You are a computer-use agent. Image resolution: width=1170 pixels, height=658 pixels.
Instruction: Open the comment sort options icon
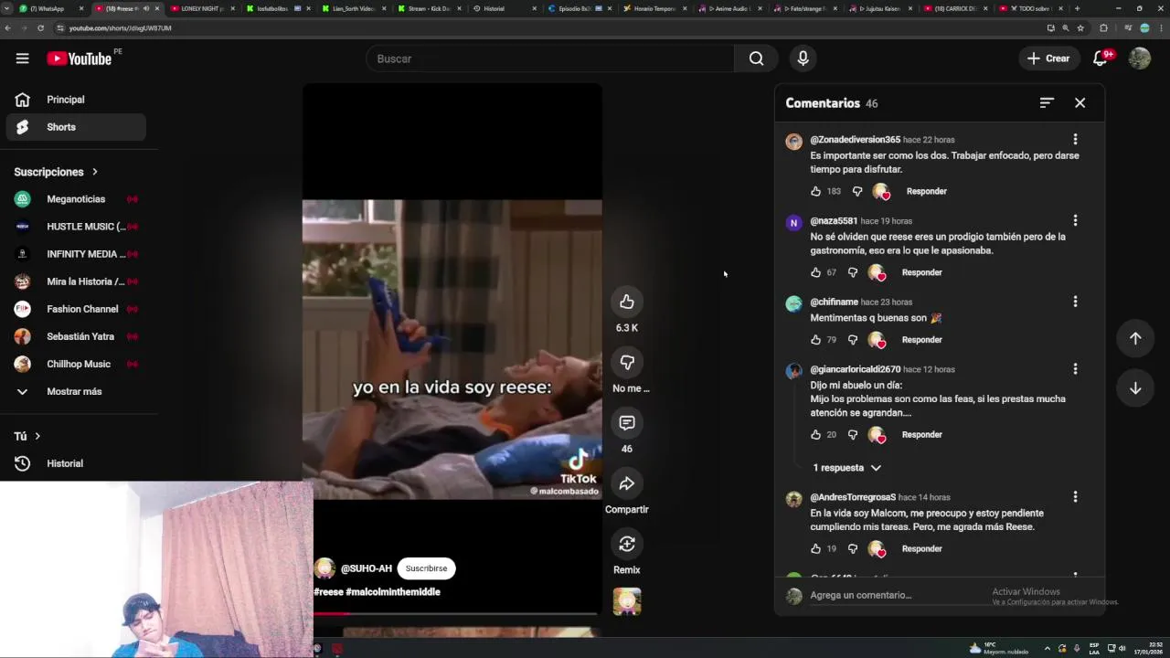coord(1047,103)
